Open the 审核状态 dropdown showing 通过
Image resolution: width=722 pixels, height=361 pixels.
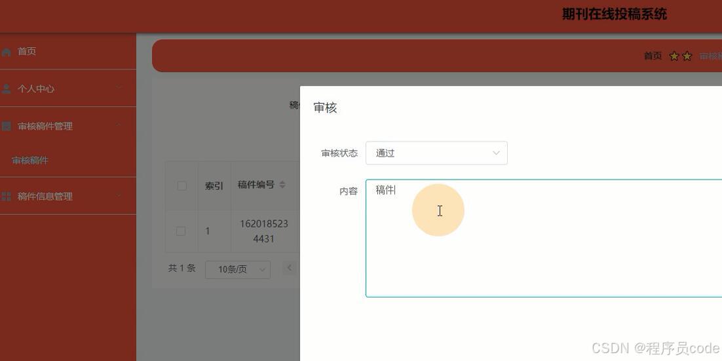coord(436,153)
